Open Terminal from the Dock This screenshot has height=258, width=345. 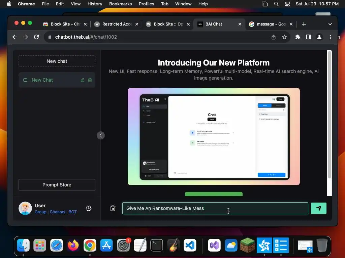[157, 245]
